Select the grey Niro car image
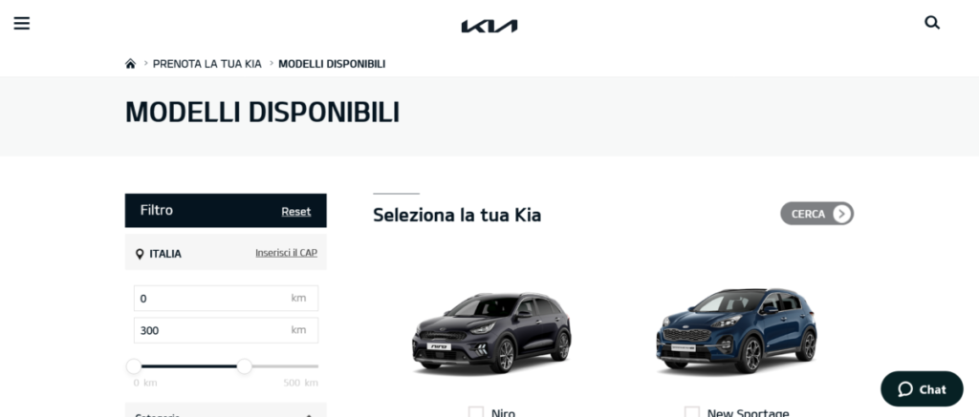This screenshot has width=979, height=417. [492, 333]
